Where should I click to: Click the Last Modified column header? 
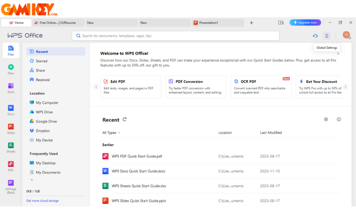tap(271, 133)
